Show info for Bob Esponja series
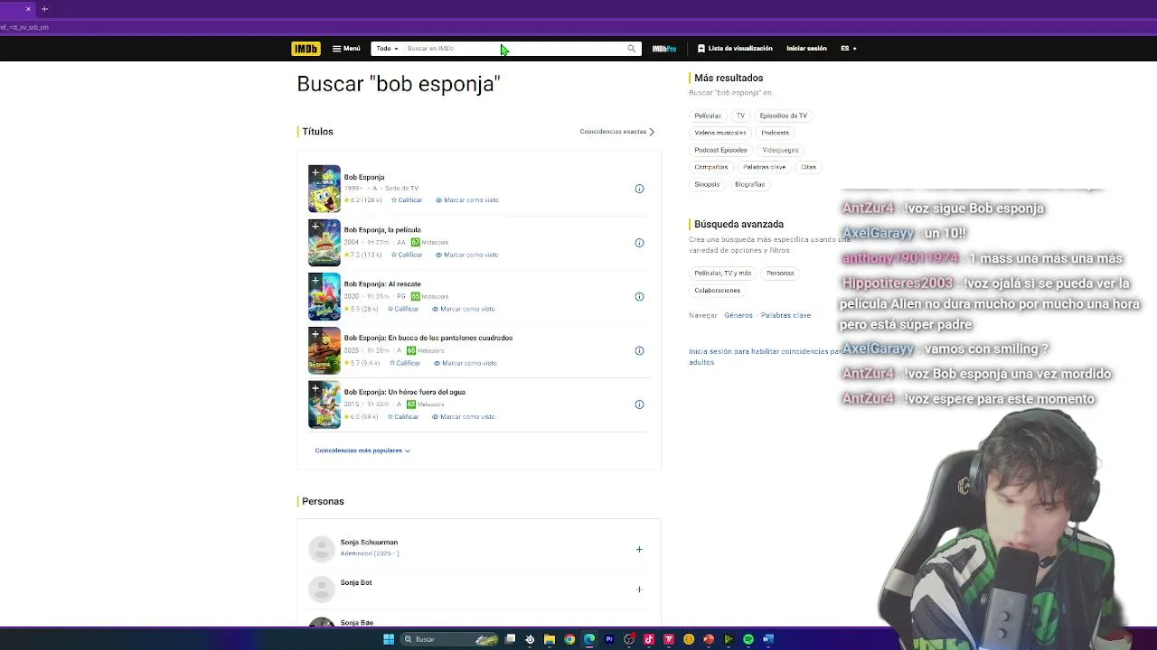Screen dimensions: 1157x650 tap(639, 189)
